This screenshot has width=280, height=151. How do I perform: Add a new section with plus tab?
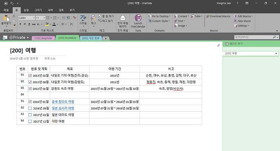[x=106, y=39]
